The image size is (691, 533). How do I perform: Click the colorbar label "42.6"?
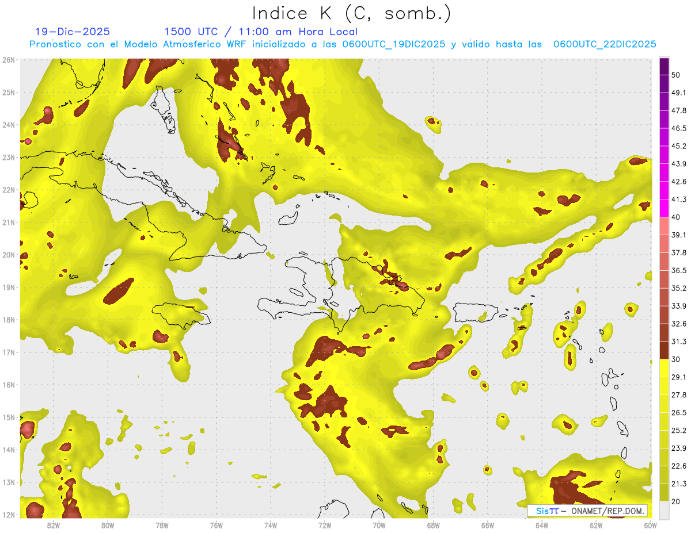[679, 182]
